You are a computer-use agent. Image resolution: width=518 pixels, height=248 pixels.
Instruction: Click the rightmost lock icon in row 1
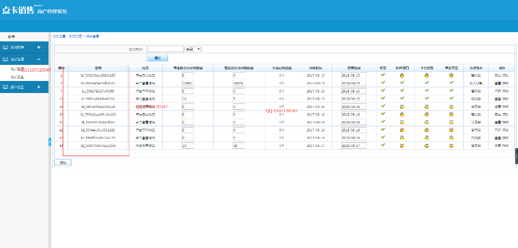pyautogui.click(x=451, y=75)
